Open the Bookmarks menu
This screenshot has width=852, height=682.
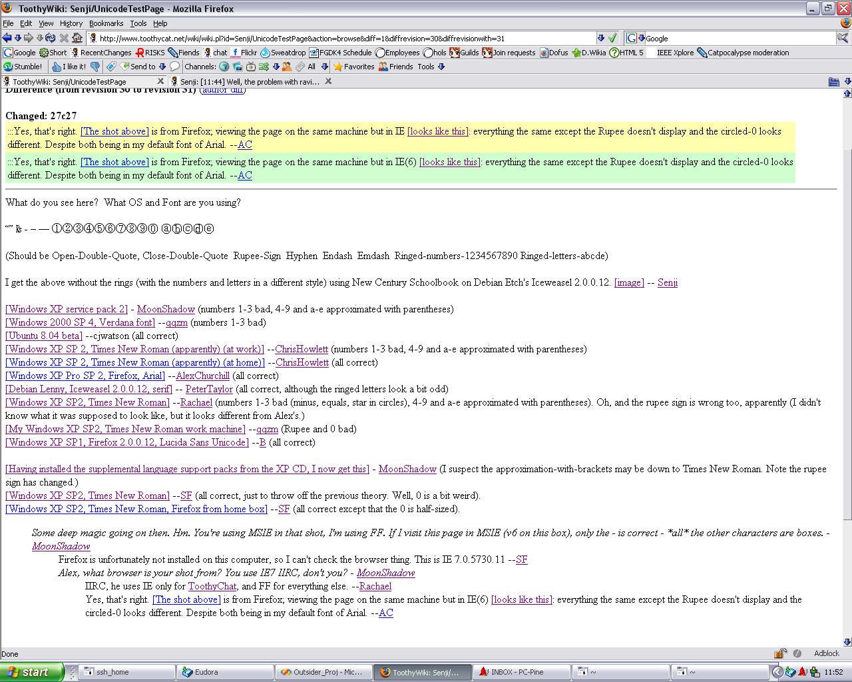106,23
